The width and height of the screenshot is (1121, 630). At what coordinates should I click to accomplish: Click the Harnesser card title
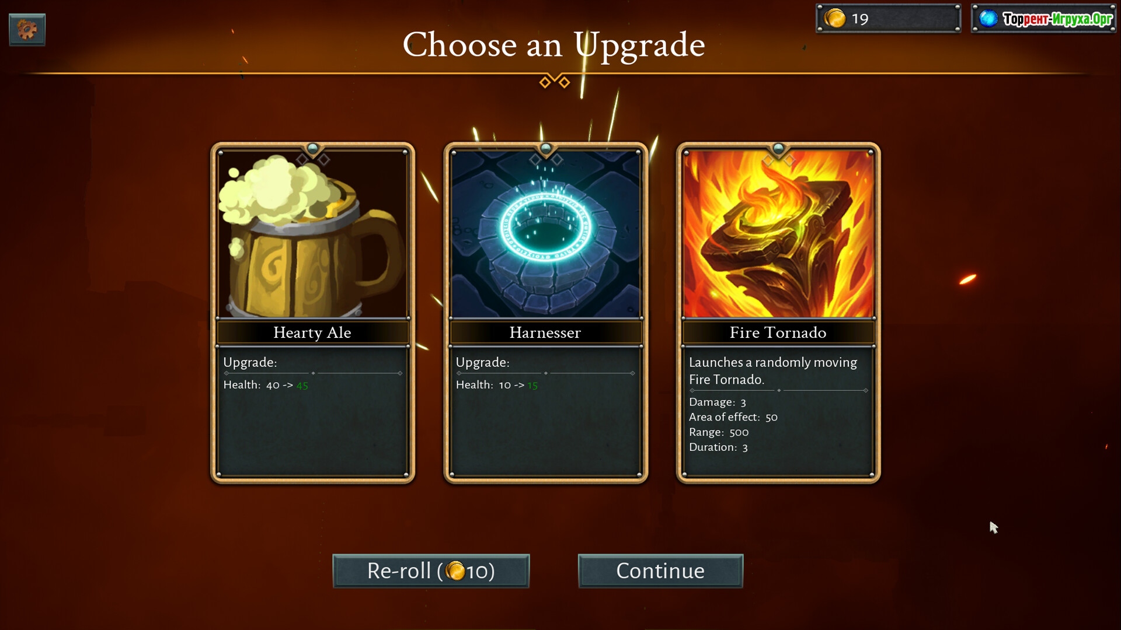pyautogui.click(x=545, y=332)
